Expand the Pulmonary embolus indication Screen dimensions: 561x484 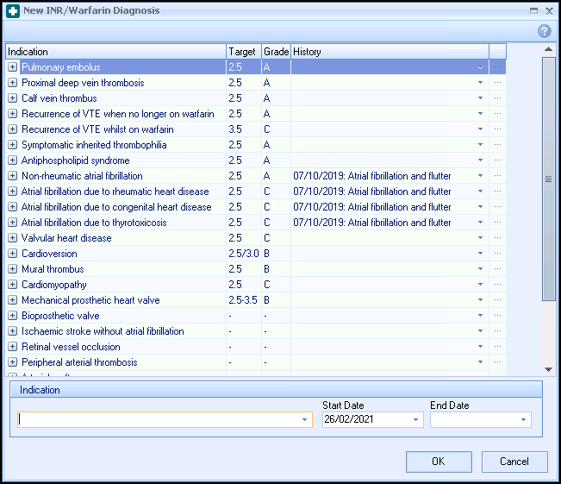(13, 67)
